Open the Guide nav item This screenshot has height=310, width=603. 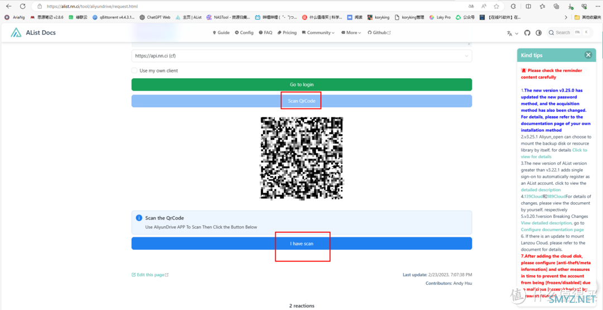click(221, 32)
